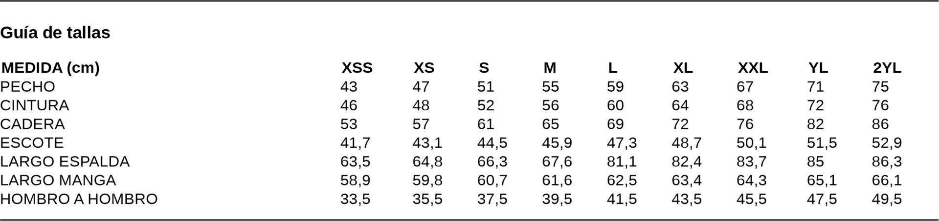939x221 pixels.
Task: Click the CADERA value for size XL
Action: coord(680,124)
